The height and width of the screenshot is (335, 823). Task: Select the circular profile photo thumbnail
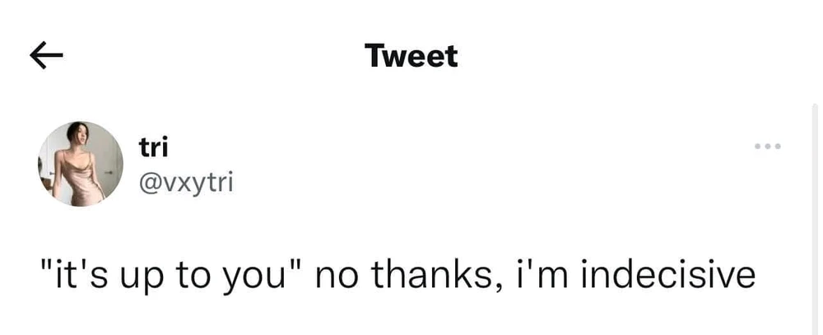pos(80,164)
